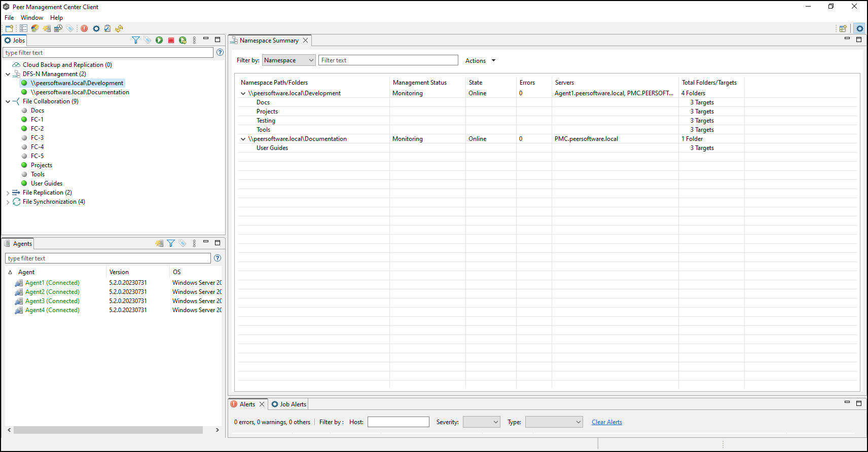Expand the File Replication tree node

[x=8, y=193]
